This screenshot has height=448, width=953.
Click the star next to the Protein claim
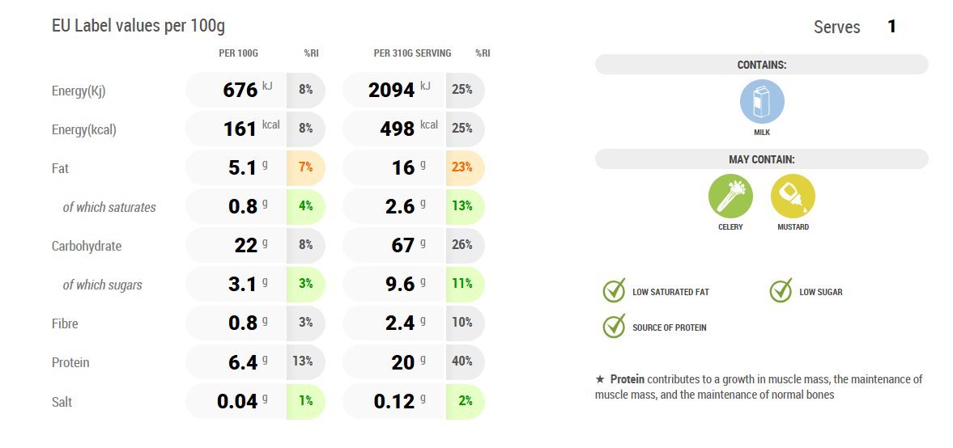pos(600,379)
